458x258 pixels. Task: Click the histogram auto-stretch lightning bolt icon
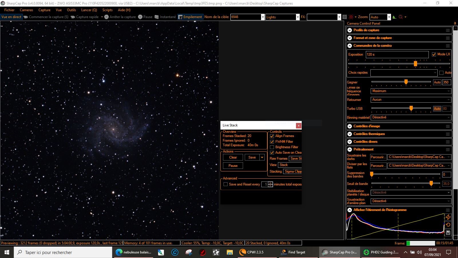[x=448, y=217]
